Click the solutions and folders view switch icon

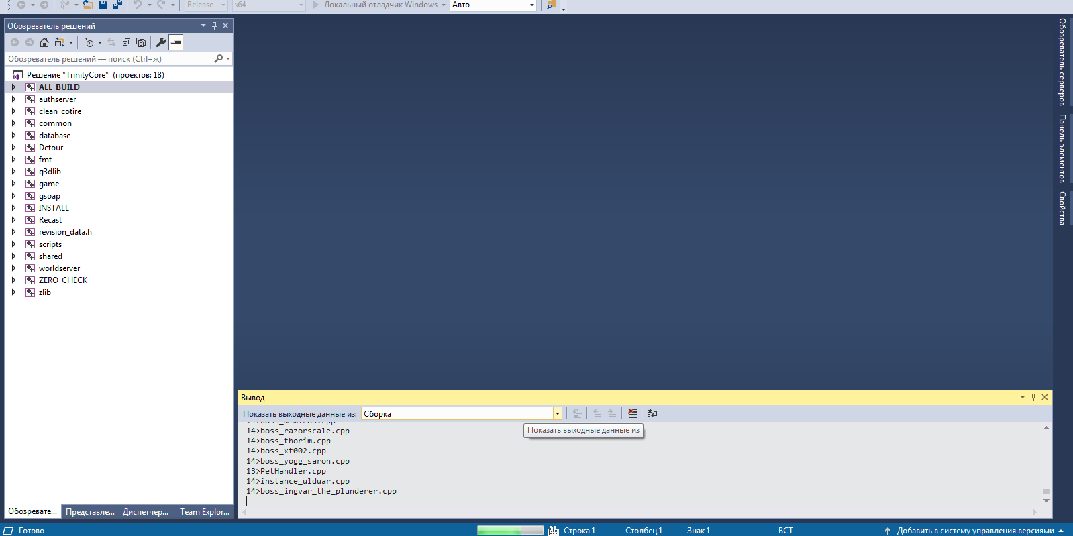[60, 42]
